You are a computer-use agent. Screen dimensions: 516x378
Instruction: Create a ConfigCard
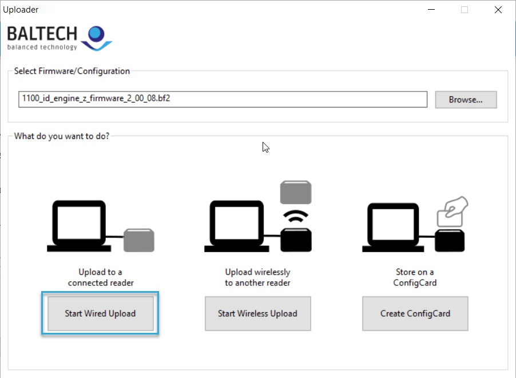click(415, 313)
